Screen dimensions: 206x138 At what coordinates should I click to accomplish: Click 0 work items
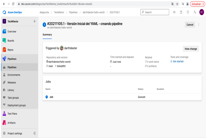(153, 62)
